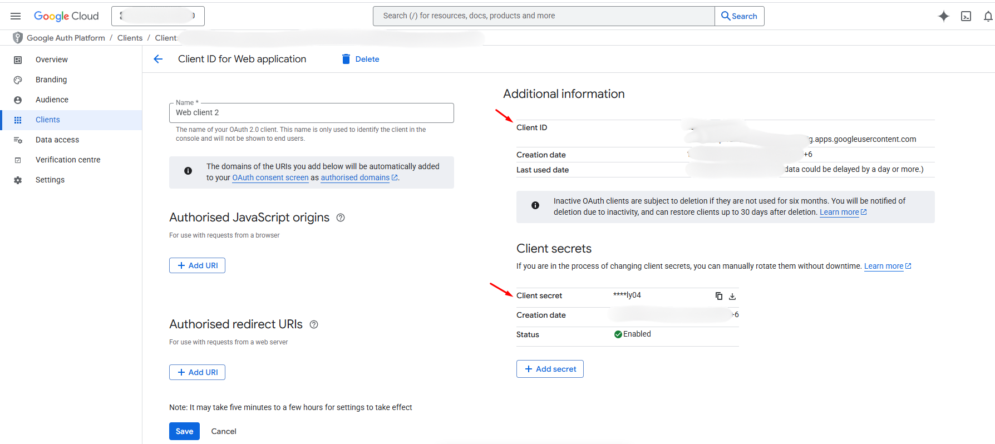Delete this OAuth client
995x444 pixels.
(361, 59)
